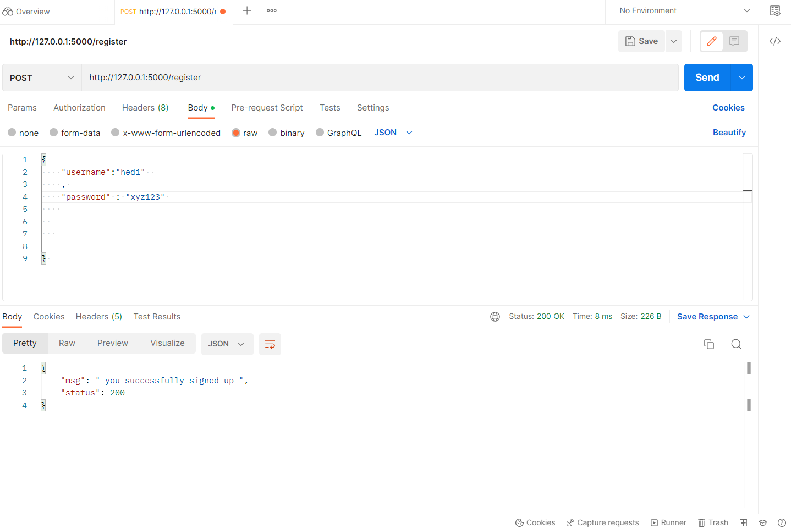The height and width of the screenshot is (529, 791).
Task: Click Beautify to format the JSON body
Action: point(729,133)
